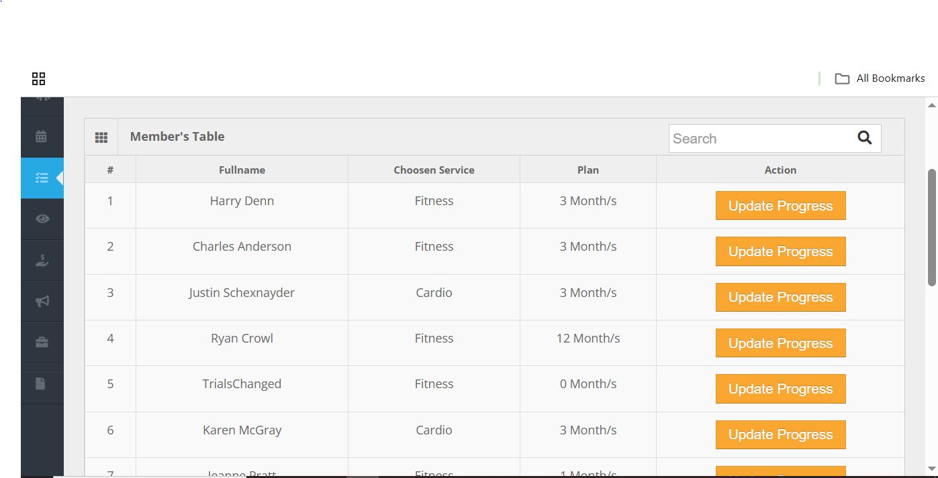Open the browser apps grid icon
Screen dimensions: 938x478
tap(39, 79)
